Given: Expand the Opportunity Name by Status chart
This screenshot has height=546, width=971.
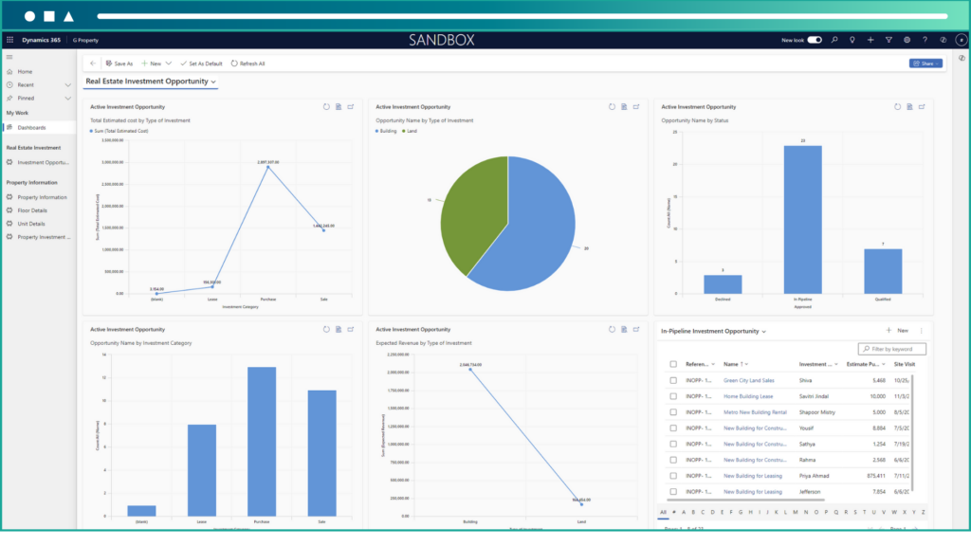Looking at the screenshot, I should point(922,107).
